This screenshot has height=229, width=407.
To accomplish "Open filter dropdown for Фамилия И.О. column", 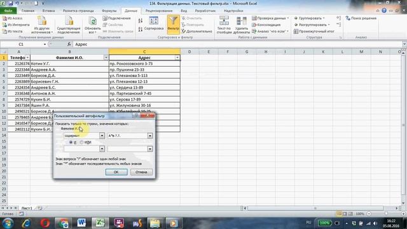I will 106,58.
